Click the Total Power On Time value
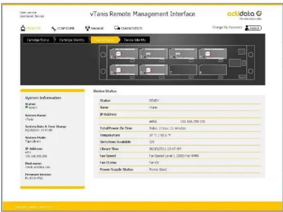This screenshot has width=283, height=212. (167, 128)
